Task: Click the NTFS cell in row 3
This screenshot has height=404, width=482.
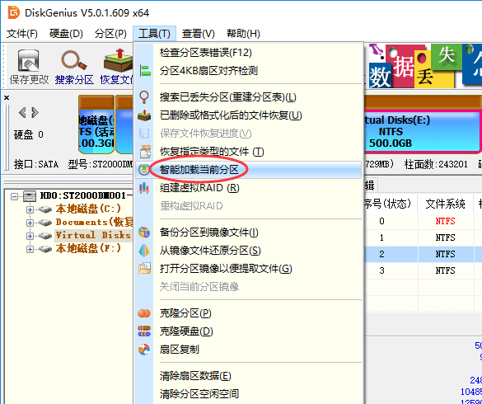Action: click(445, 270)
